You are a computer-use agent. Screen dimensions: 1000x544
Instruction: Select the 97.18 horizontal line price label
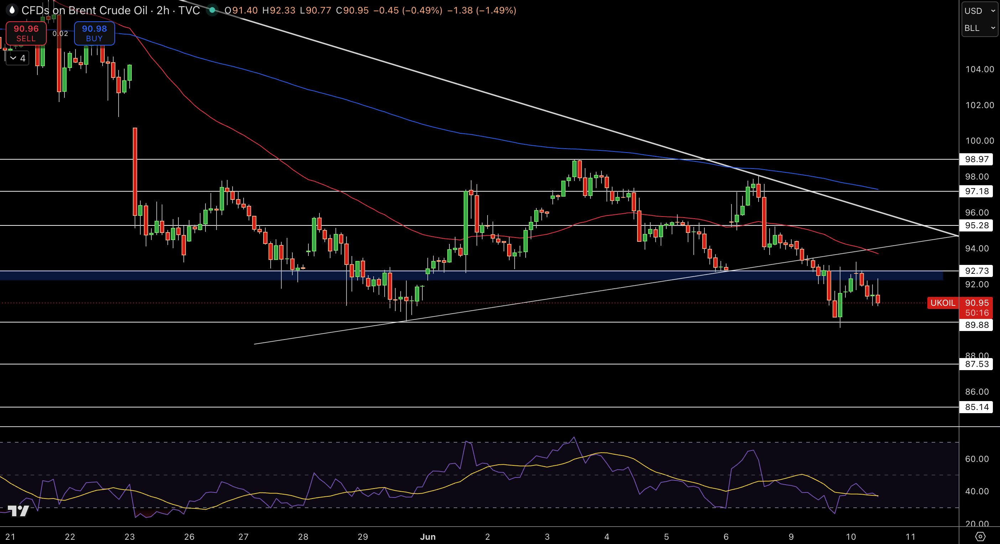[976, 191]
